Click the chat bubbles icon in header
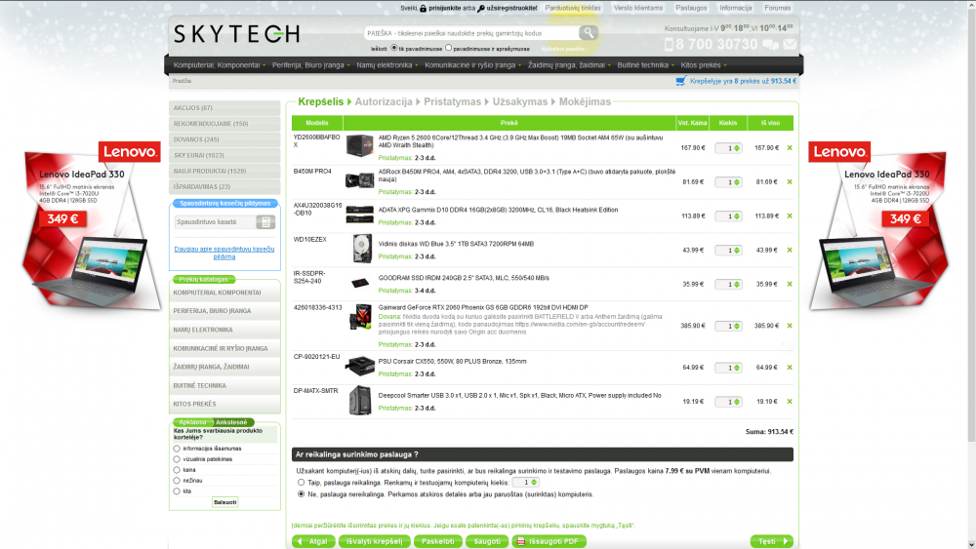Viewport: 976px width, 549px height. 771,44
